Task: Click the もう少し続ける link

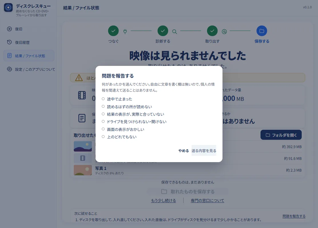Action: point(164,201)
